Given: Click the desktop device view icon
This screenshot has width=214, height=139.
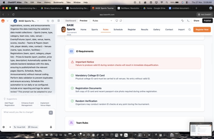Looking at the screenshot, I should [x=117, y=21].
